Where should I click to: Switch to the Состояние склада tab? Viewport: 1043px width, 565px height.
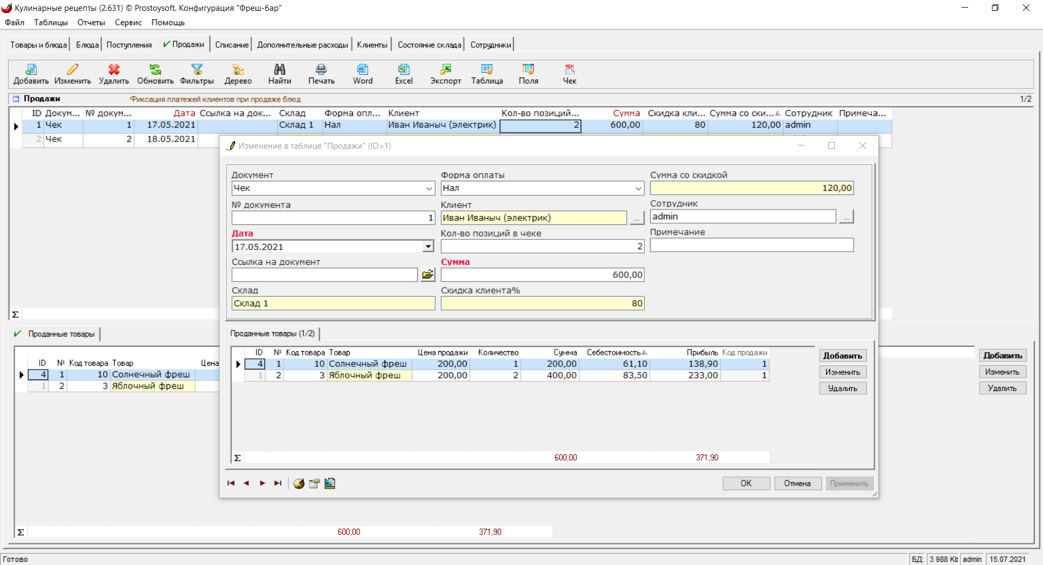click(429, 45)
